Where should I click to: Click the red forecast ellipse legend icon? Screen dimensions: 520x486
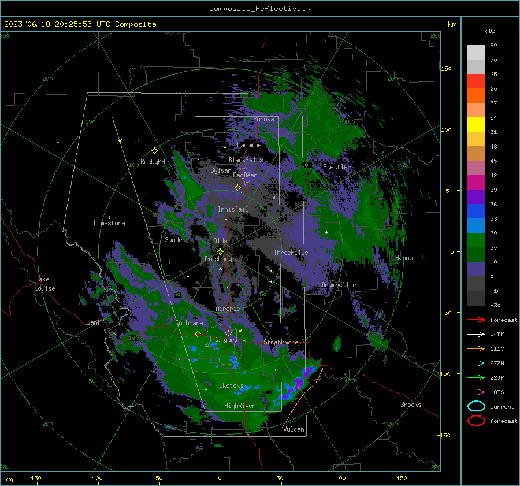(476, 421)
